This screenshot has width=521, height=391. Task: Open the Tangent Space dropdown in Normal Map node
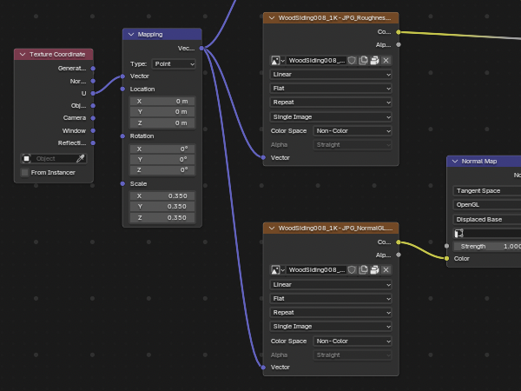coord(487,191)
